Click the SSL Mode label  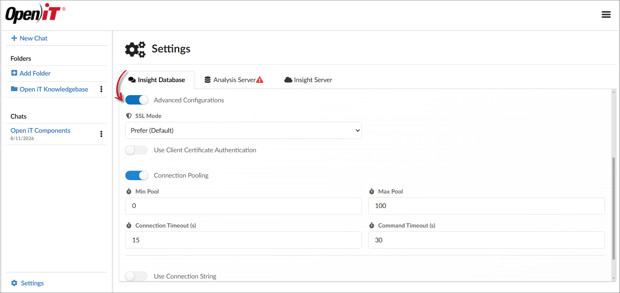(x=148, y=116)
